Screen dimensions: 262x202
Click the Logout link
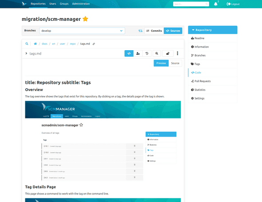point(233,4)
